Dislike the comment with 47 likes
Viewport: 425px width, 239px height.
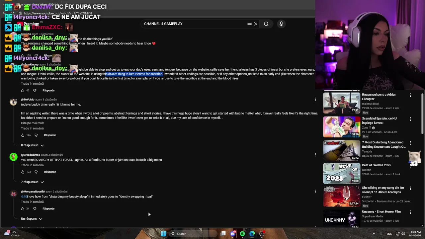pyautogui.click(x=35, y=91)
